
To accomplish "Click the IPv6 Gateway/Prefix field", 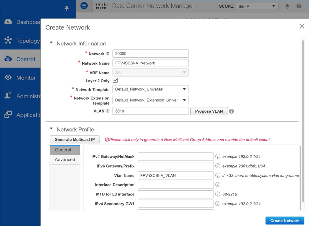I will 176,166.
